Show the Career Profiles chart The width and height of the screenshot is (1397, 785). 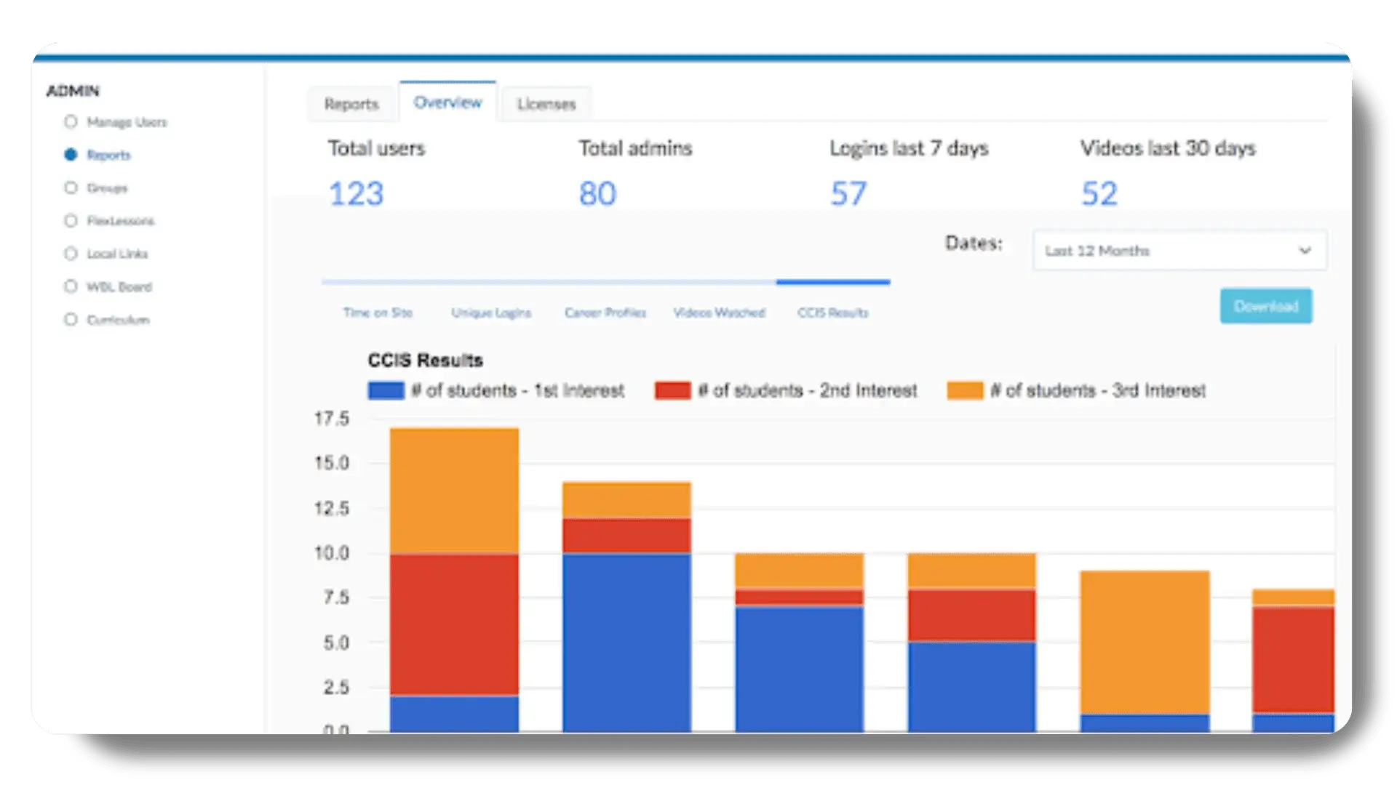click(x=605, y=313)
